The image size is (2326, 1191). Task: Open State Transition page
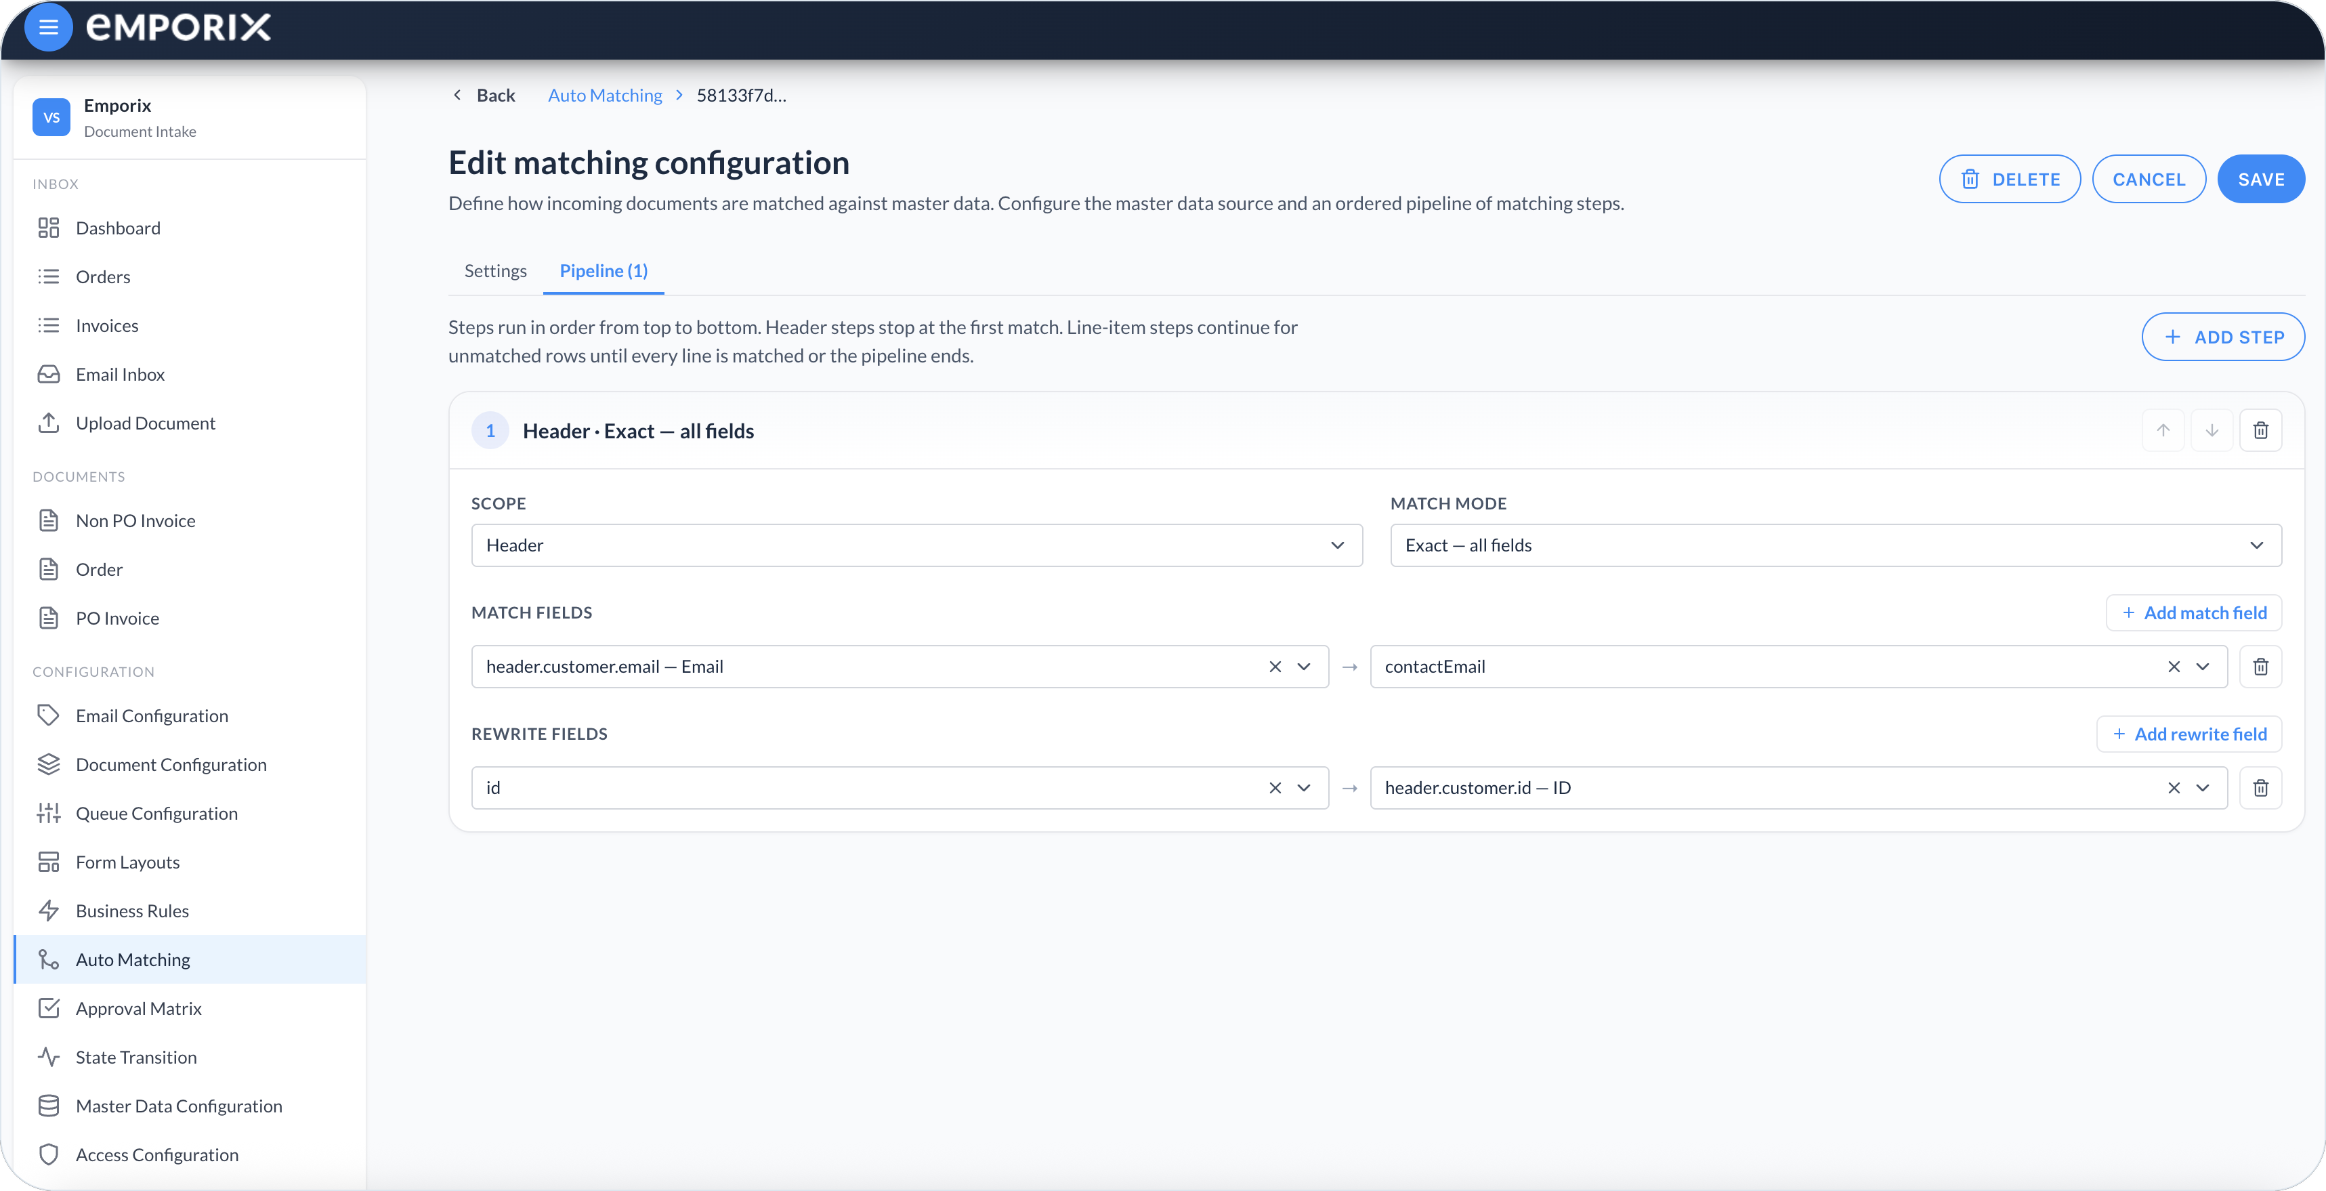190,1056
